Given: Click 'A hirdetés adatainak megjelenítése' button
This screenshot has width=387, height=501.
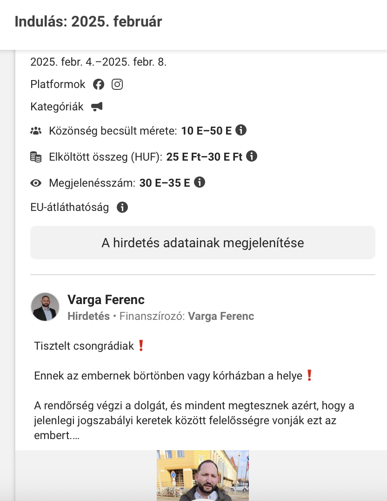Looking at the screenshot, I should pyautogui.click(x=203, y=243).
